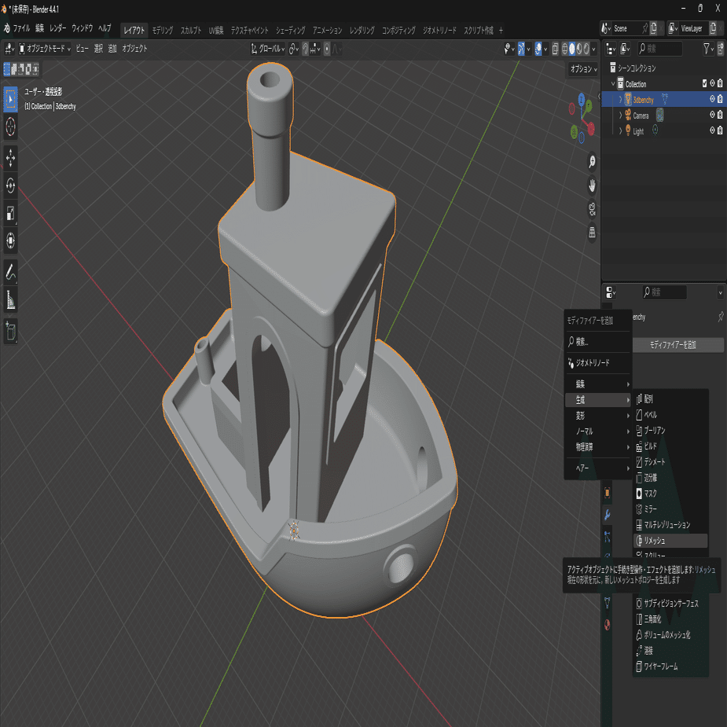
Task: Select the Annotate tool
Action: pos(10,272)
